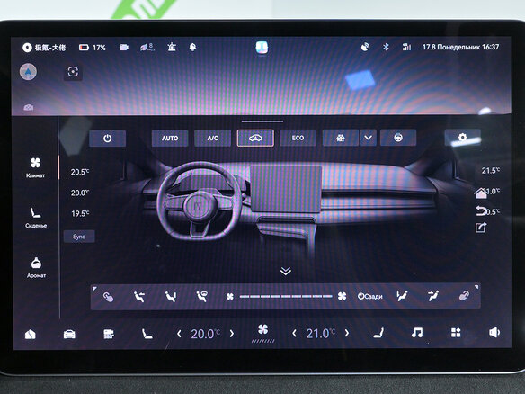Open music player note icon
The width and height of the screenshot is (525, 394).
click(x=417, y=333)
